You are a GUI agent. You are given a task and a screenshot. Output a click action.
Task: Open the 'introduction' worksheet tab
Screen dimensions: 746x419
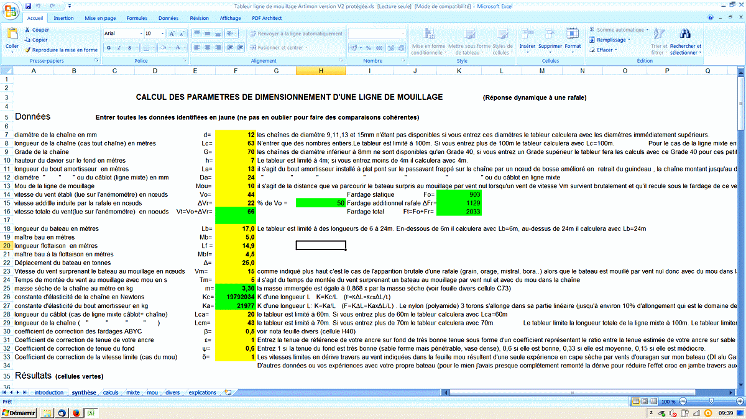click(x=48, y=393)
